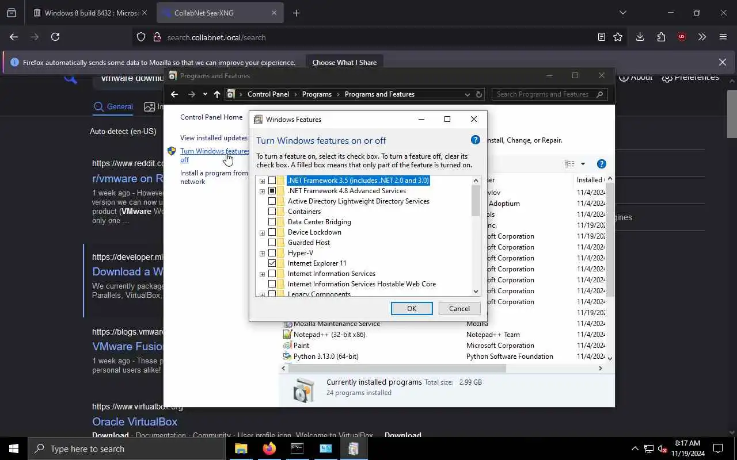Screen dimensions: 737x460
Task: Open recent locations dropdown next to forward arrow
Action: coord(205,94)
